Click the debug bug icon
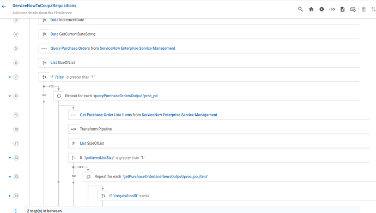Viewport: 376px width, 213px height. pyautogui.click(x=311, y=9)
